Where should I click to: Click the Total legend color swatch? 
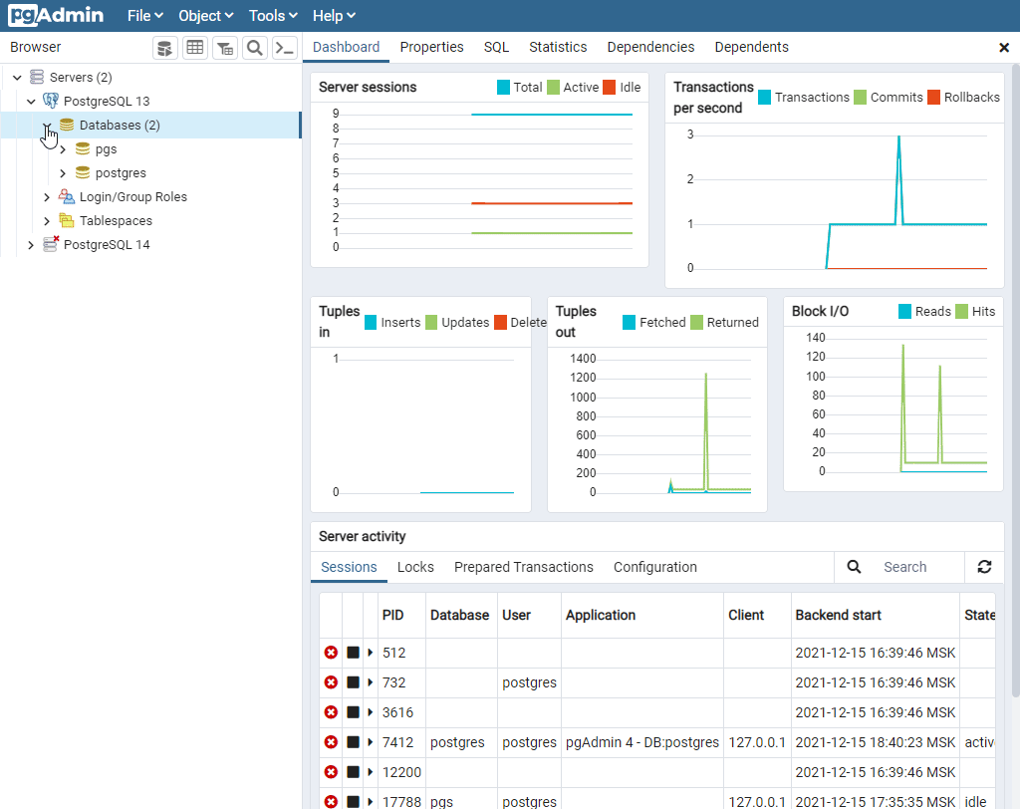[503, 88]
